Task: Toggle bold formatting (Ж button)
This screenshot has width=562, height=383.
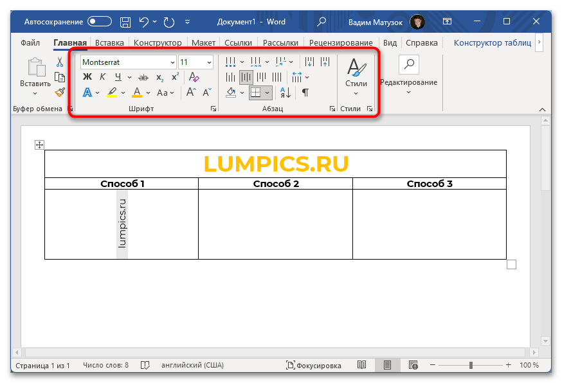Action: pos(87,77)
